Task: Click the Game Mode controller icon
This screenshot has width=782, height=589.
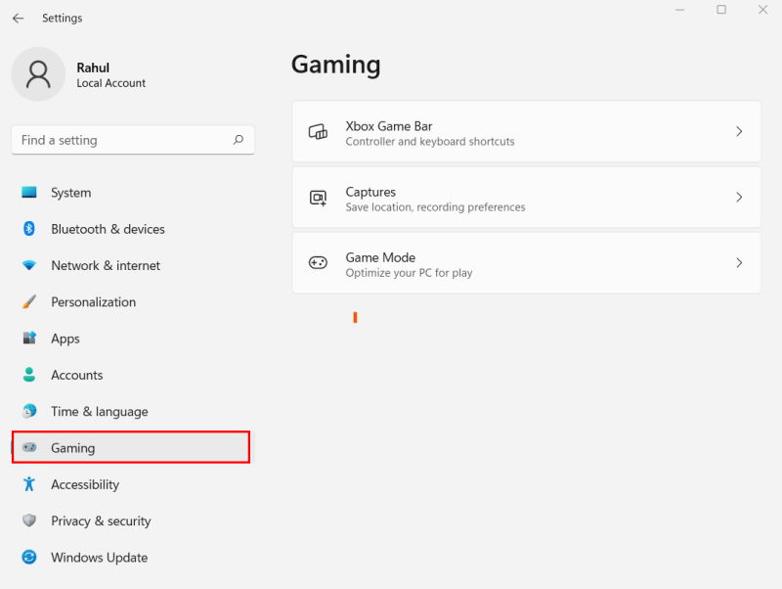Action: click(318, 262)
